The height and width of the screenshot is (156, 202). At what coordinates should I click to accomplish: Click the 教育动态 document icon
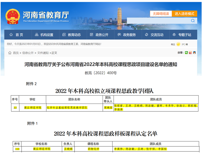point(64,35)
